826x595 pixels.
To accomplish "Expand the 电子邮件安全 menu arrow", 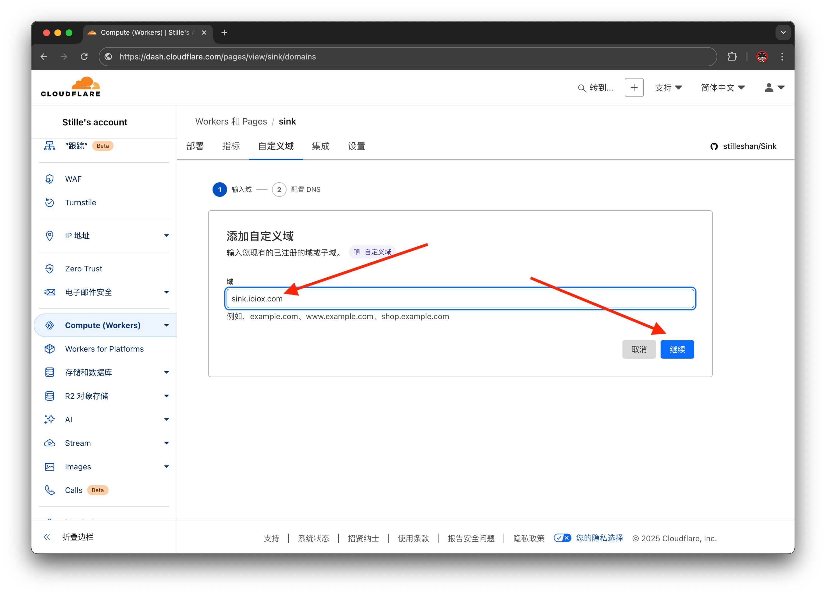I will [167, 292].
